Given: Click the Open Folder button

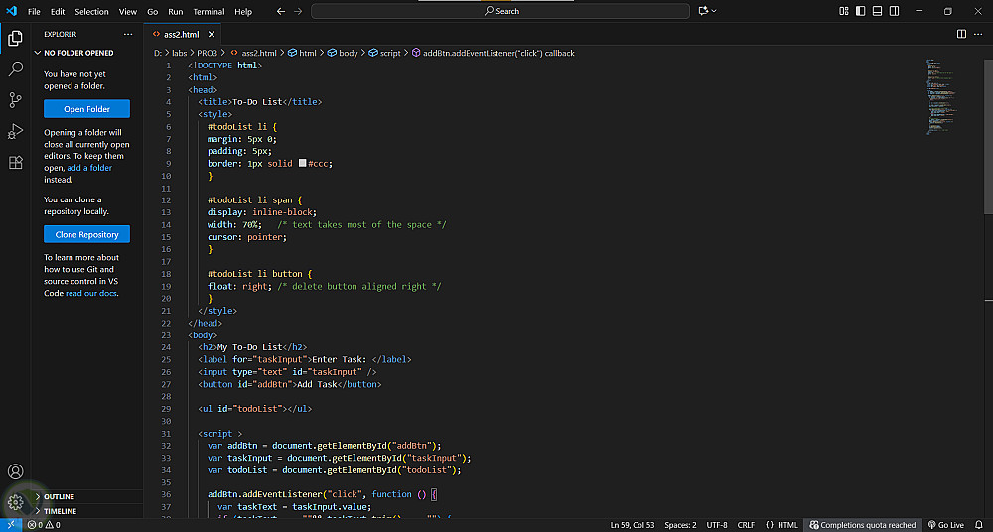Looking at the screenshot, I should pyautogui.click(x=86, y=109).
